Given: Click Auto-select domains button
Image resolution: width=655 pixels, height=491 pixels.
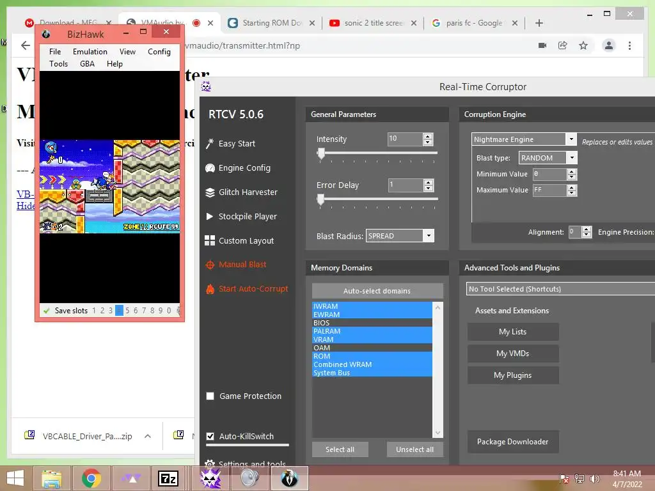Looking at the screenshot, I should point(377,291).
